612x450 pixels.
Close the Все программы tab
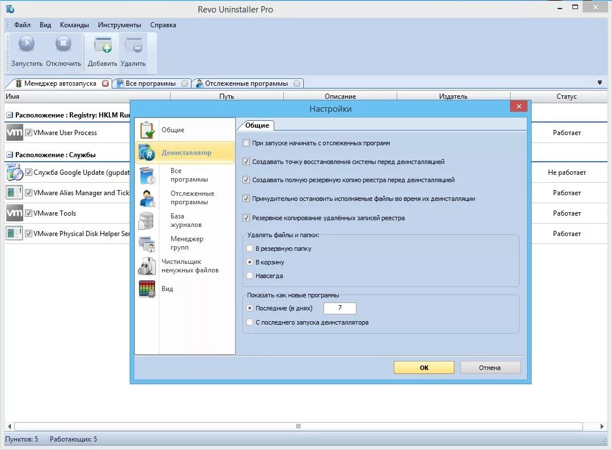185,83
